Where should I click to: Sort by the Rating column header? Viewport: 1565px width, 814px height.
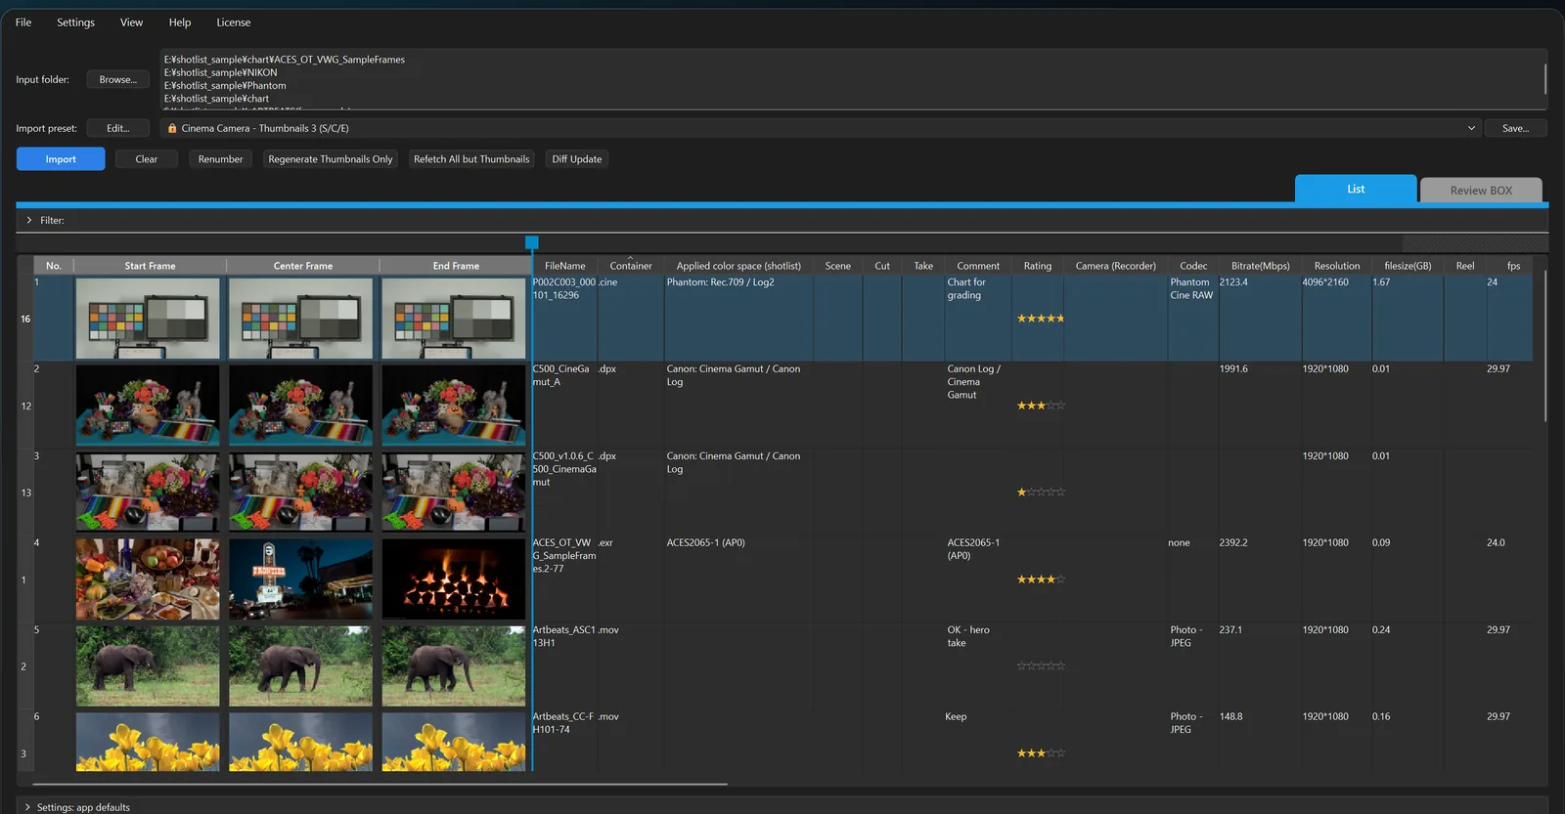(1038, 266)
